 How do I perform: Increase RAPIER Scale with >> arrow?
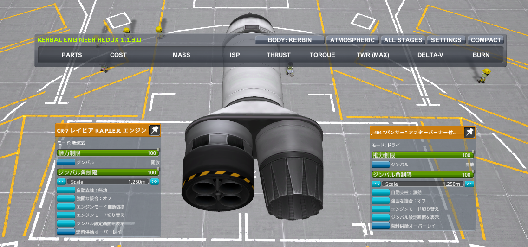(155, 182)
